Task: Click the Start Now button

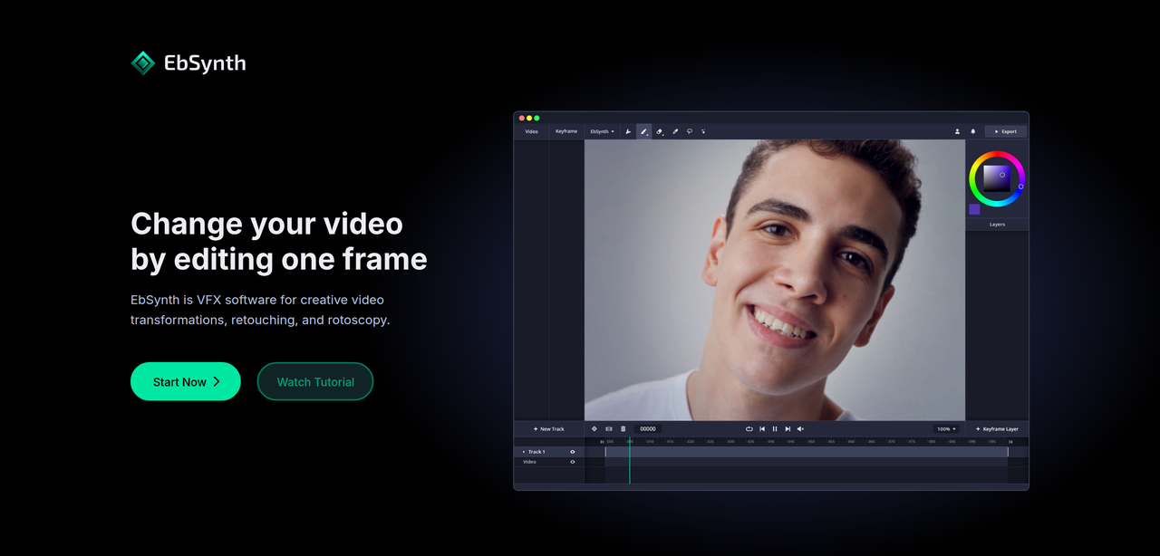Action: click(186, 381)
